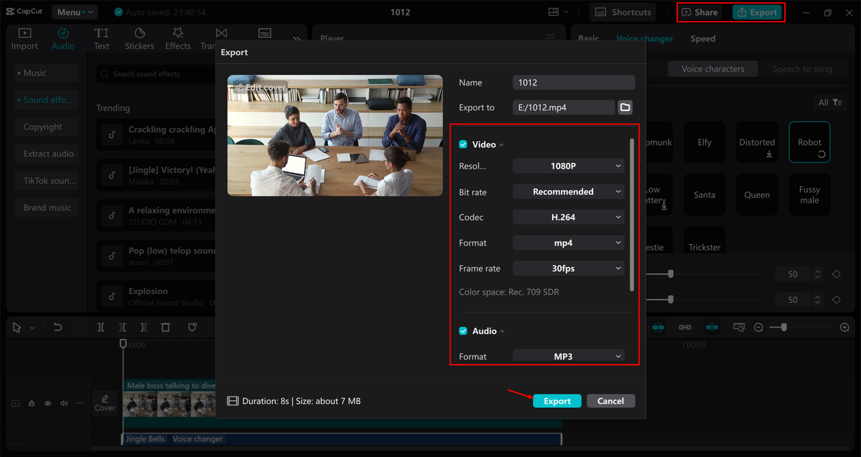
Task: Open the Bit rate Recommended dropdown
Action: coord(568,192)
